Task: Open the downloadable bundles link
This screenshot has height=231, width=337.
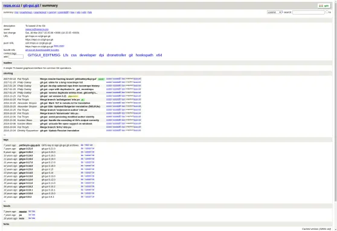Action: 42,50
